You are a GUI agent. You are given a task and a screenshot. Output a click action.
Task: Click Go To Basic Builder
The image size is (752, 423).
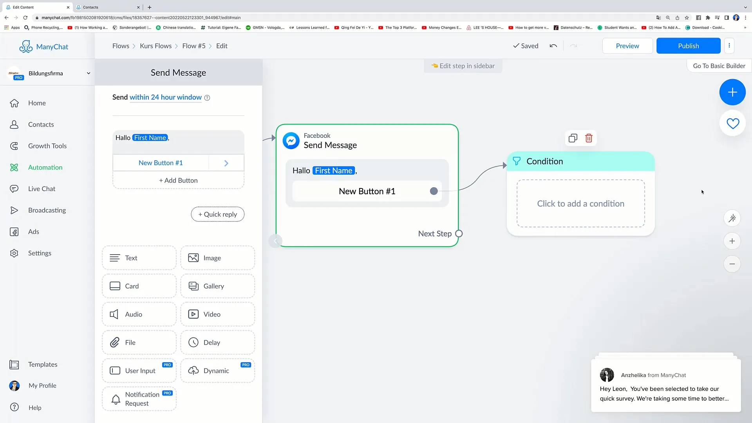[x=719, y=66]
